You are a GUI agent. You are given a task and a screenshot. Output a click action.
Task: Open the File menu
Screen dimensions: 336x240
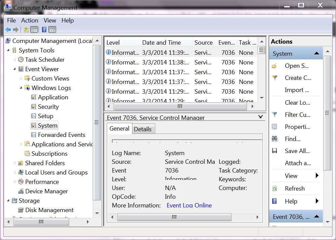[11, 20]
